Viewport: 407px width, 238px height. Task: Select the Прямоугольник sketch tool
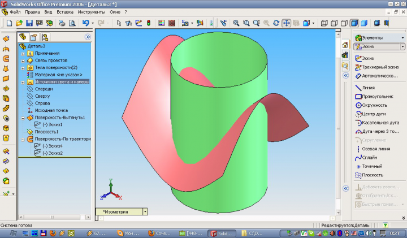374,97
